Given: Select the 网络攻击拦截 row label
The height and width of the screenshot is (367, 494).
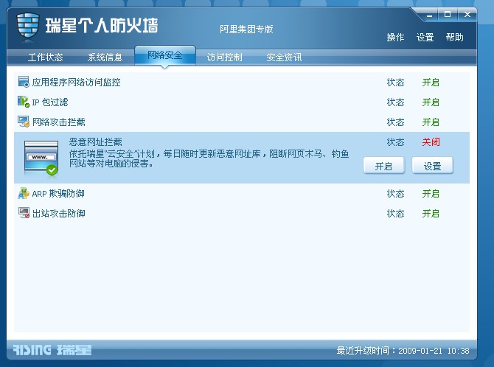Looking at the screenshot, I should pos(59,122).
